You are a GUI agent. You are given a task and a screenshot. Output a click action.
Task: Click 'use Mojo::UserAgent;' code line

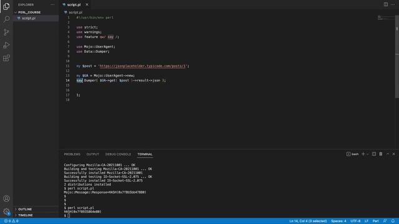click(x=95, y=47)
